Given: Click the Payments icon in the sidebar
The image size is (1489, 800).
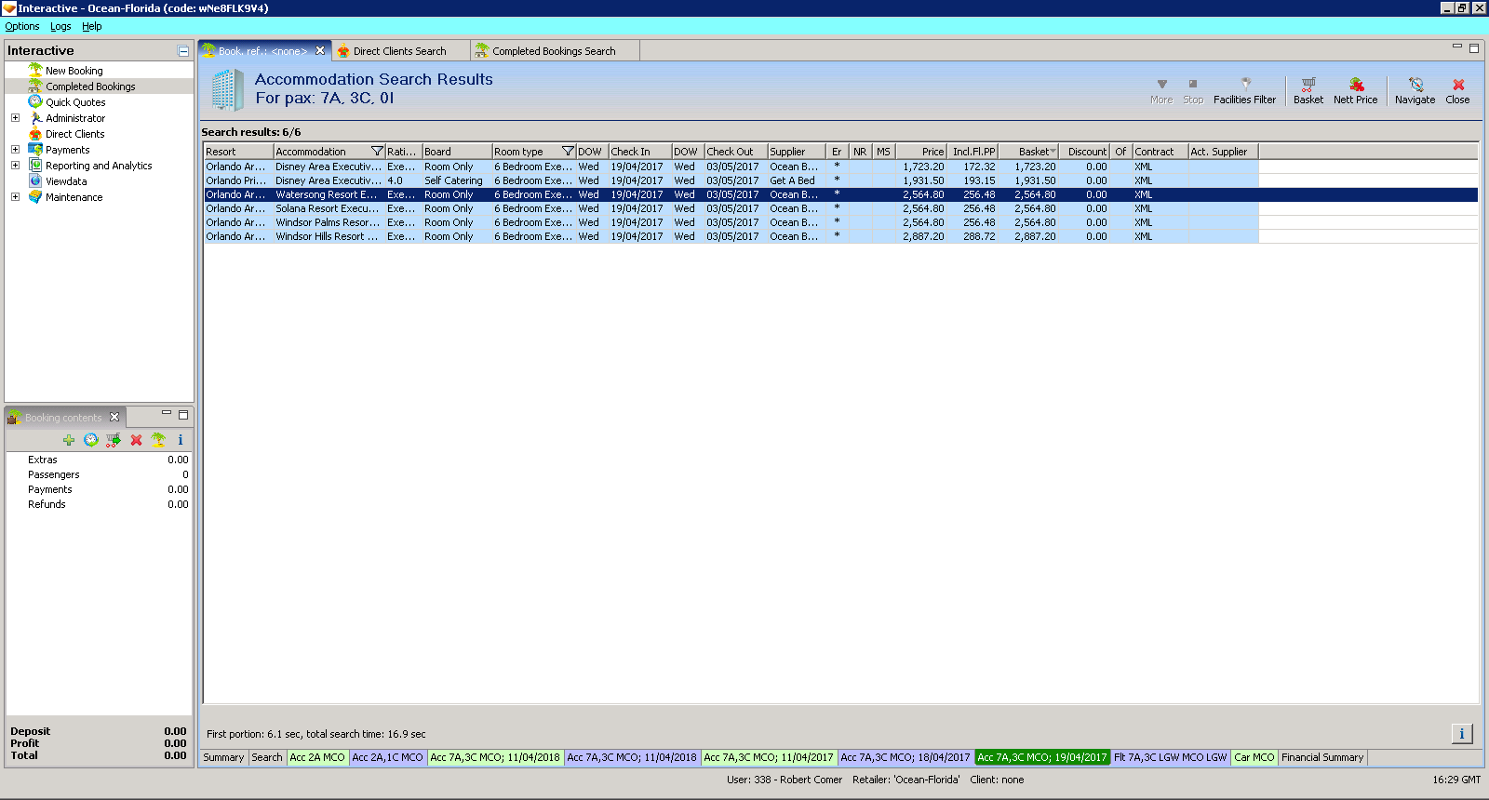Looking at the screenshot, I should [x=35, y=150].
